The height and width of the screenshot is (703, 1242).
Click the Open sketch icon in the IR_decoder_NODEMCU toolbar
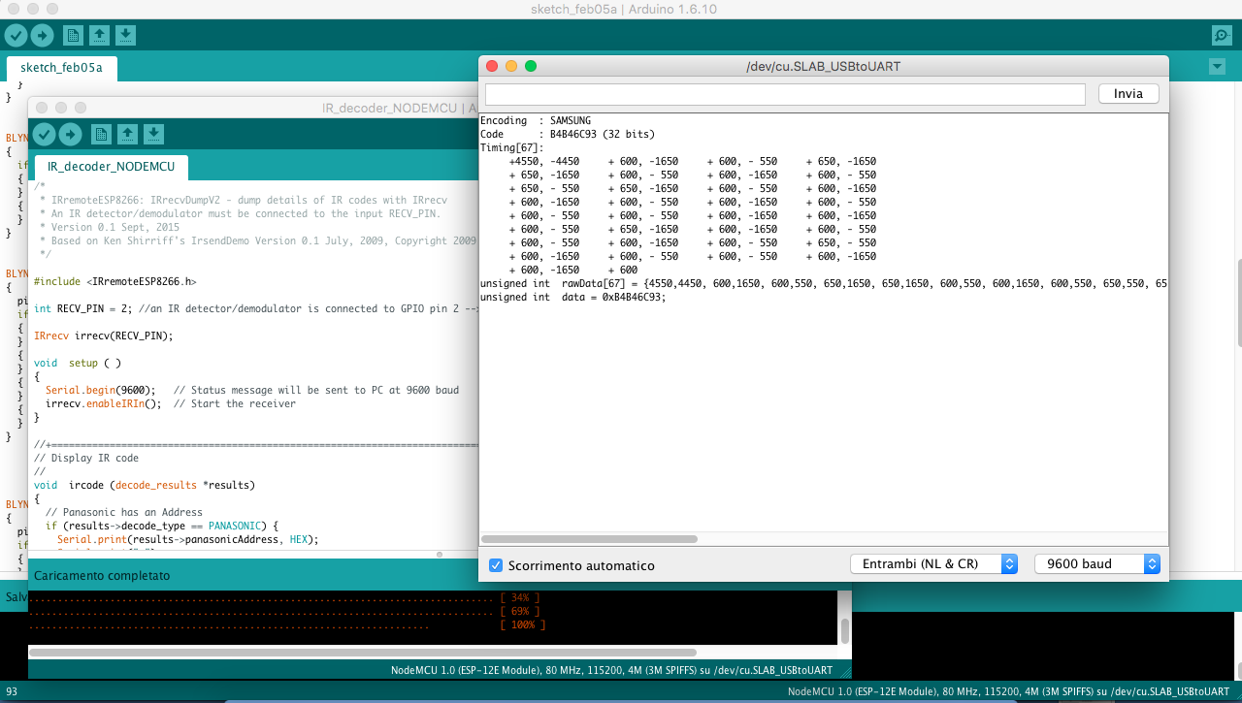coord(127,134)
